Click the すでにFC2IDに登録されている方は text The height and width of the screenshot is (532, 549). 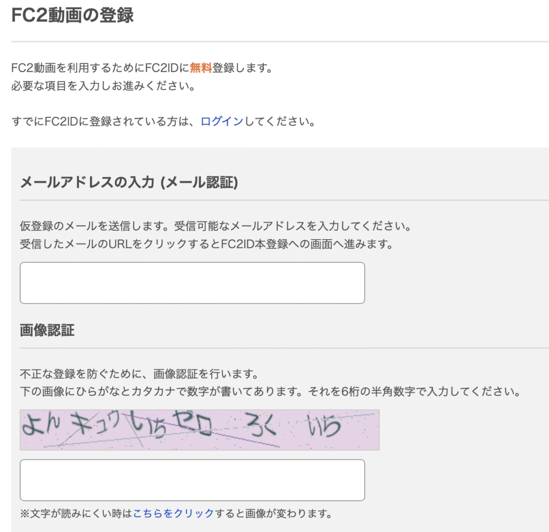105,121
